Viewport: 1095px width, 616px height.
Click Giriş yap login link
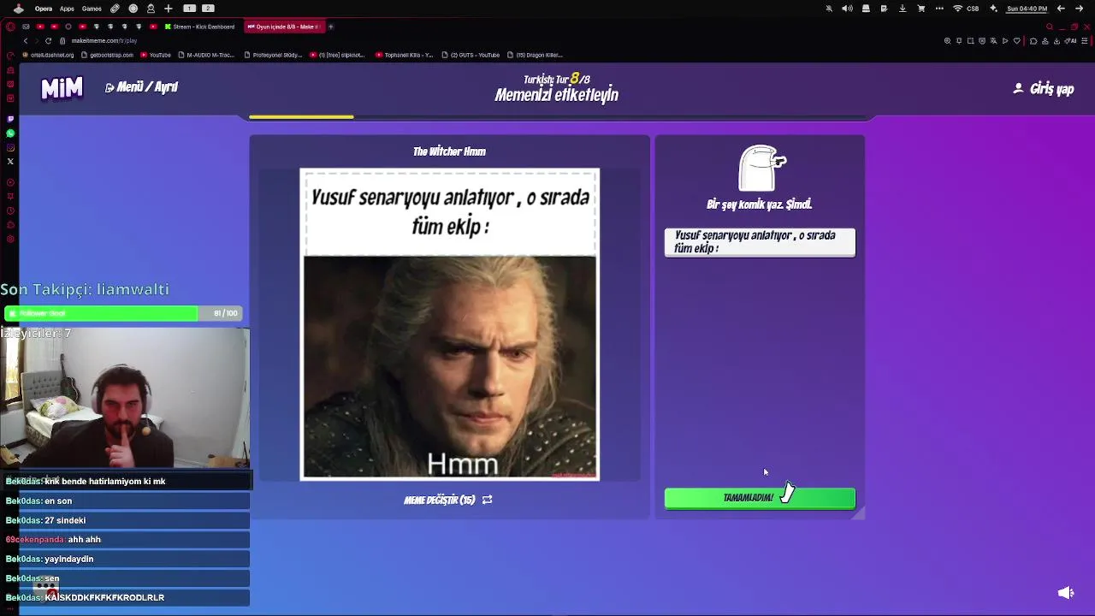click(x=1044, y=89)
